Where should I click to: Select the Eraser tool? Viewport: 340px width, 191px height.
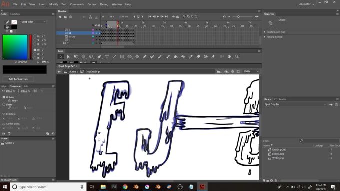click(198, 57)
